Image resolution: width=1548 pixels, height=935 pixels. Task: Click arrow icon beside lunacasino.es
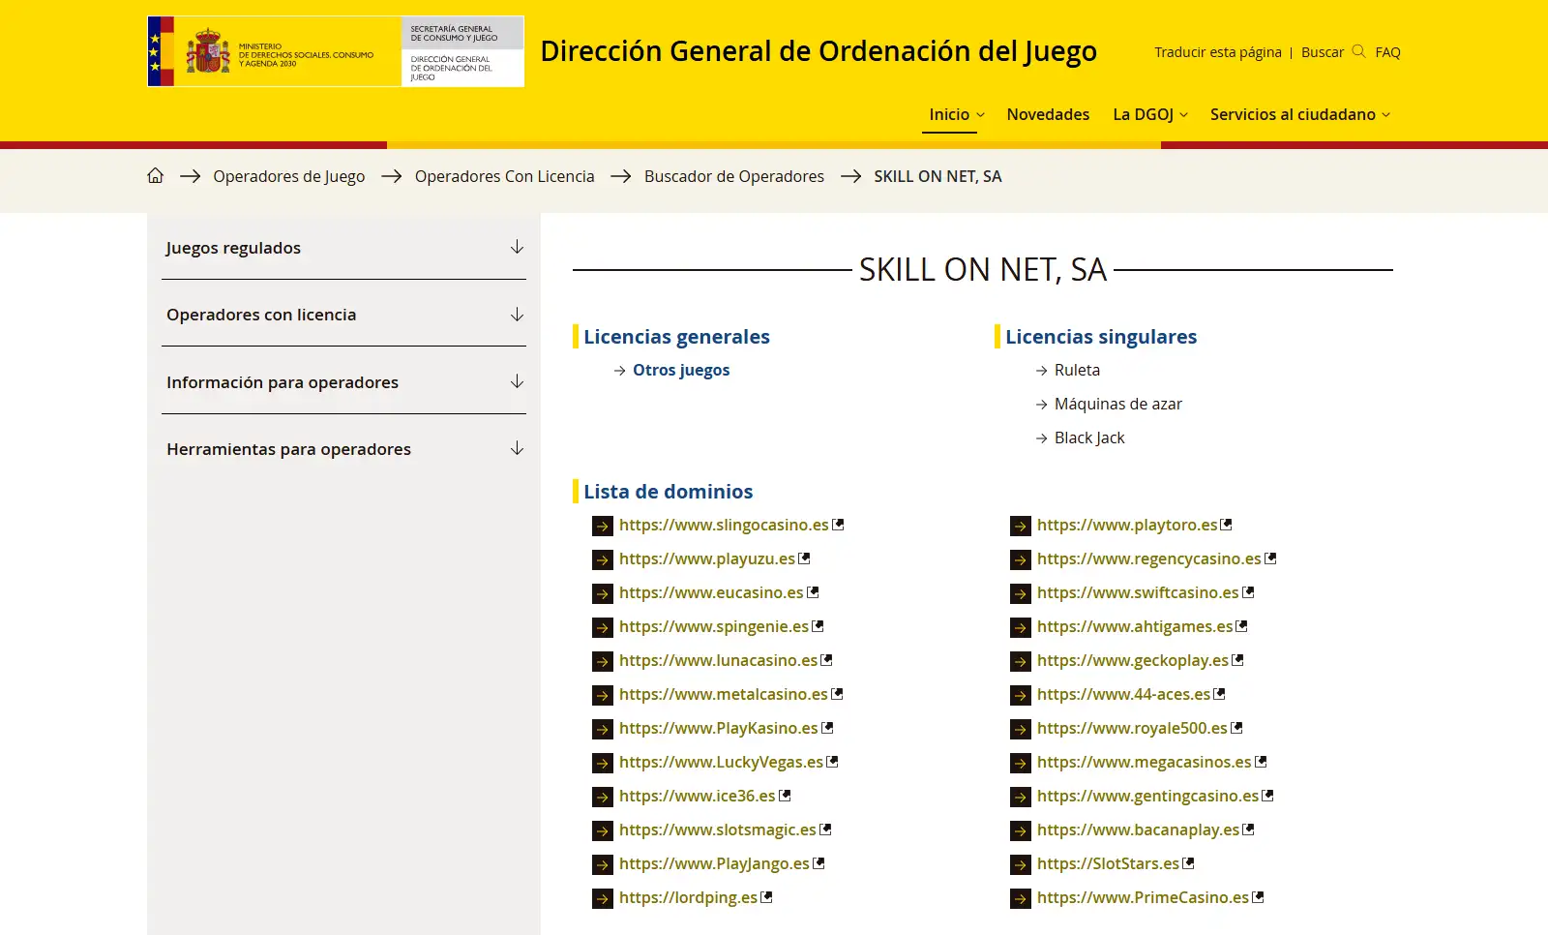[603, 661]
